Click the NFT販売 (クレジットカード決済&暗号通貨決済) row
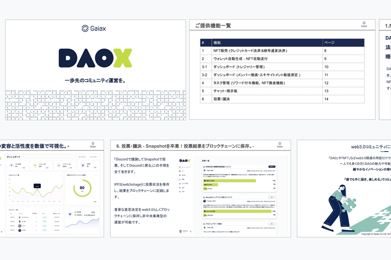 (x=282, y=51)
